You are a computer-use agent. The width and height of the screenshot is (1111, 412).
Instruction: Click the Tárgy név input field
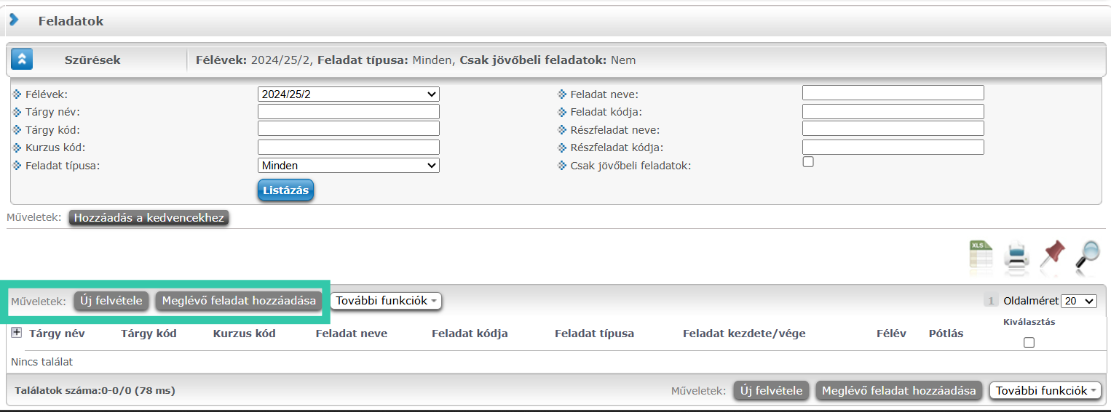(x=349, y=112)
